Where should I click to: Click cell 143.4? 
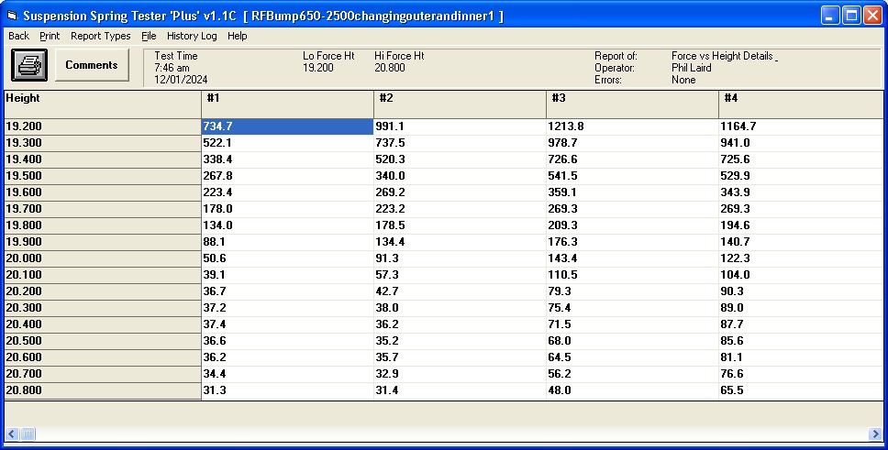(632, 258)
